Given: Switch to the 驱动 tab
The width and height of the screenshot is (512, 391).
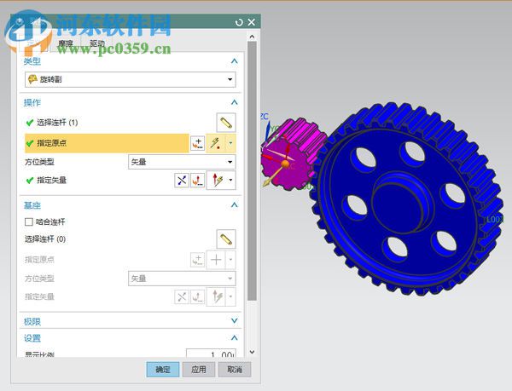Looking at the screenshot, I should coord(97,43).
